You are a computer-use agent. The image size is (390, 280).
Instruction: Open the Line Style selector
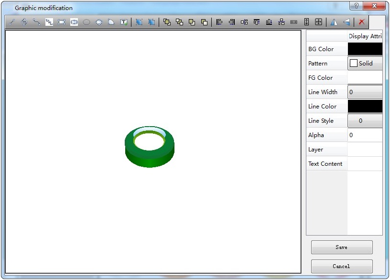coord(365,120)
